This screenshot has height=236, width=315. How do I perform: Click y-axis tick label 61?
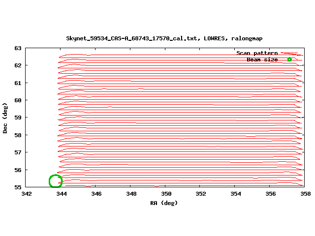click(x=18, y=83)
